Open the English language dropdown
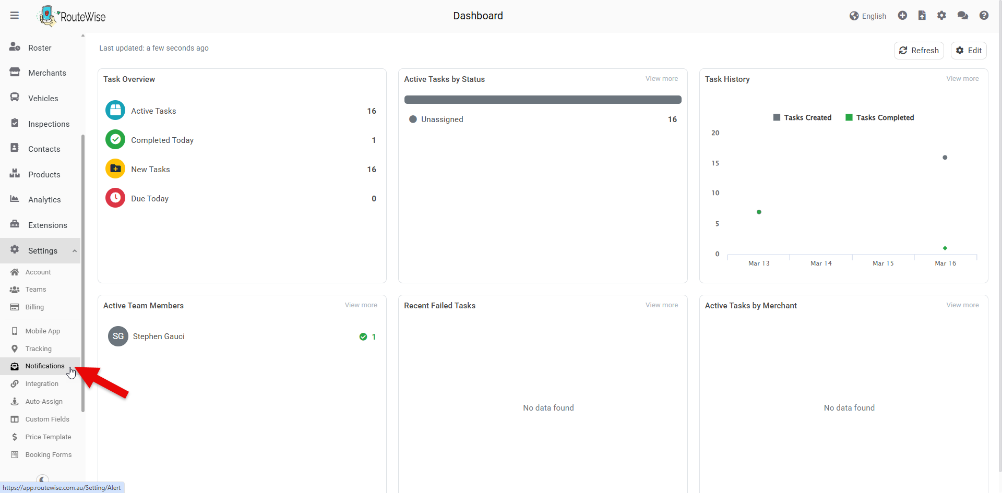The height and width of the screenshot is (493, 1002). pos(868,16)
